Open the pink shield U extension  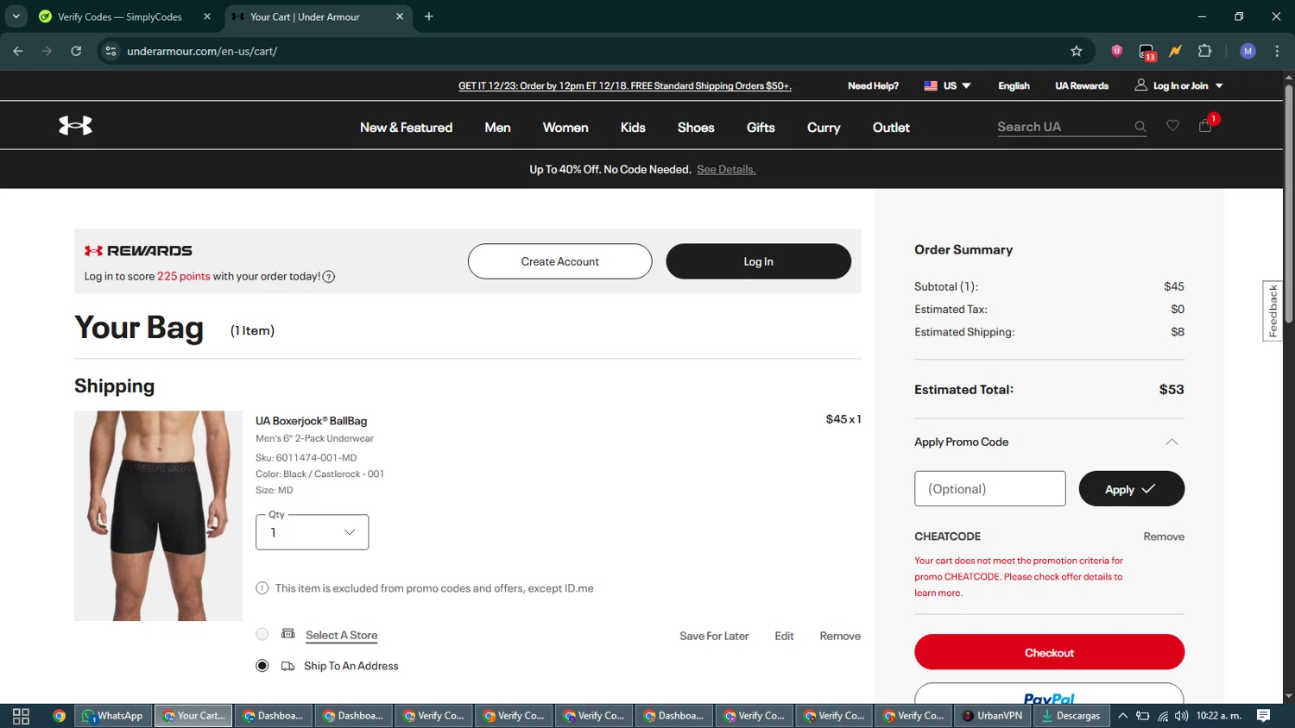(x=1116, y=51)
